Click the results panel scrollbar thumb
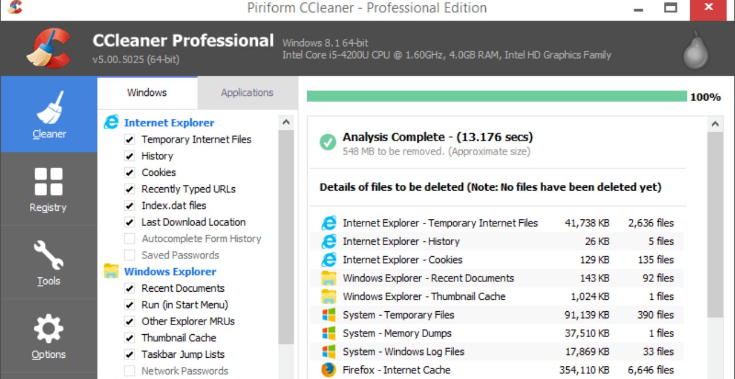Screen dimensions: 735x379 [715, 225]
